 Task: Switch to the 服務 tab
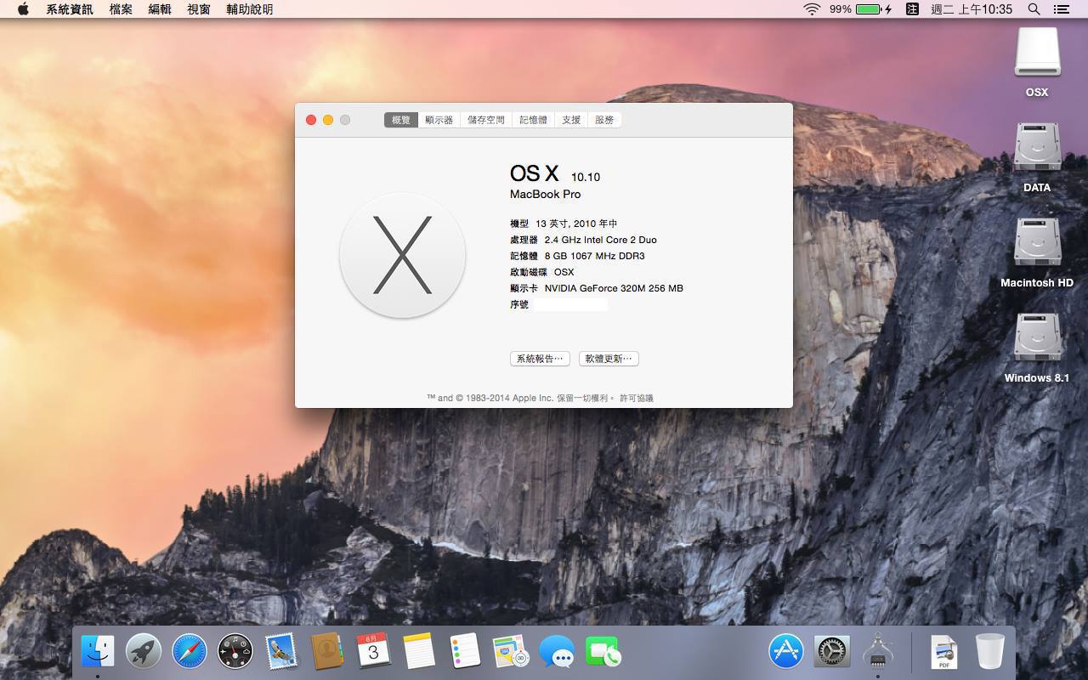(604, 120)
